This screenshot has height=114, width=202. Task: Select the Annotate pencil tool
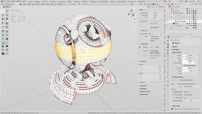[x=3, y=23]
